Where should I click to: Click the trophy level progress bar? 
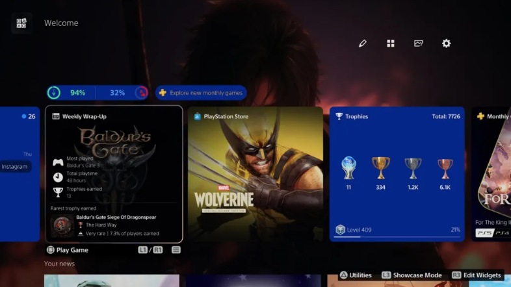[x=397, y=237]
